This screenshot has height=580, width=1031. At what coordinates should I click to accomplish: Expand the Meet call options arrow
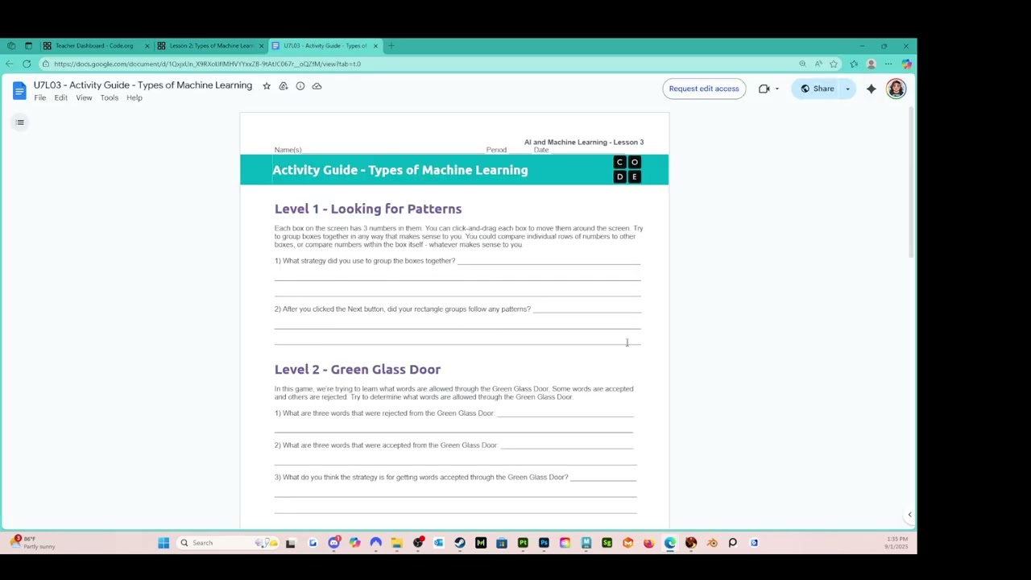coord(776,89)
